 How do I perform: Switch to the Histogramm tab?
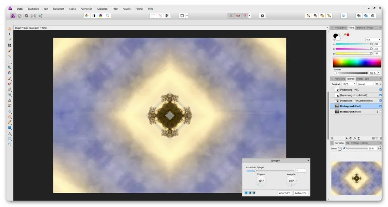[x=340, y=28]
